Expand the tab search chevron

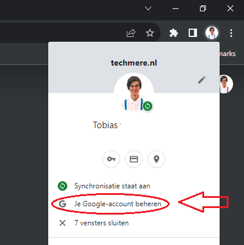tap(148, 8)
